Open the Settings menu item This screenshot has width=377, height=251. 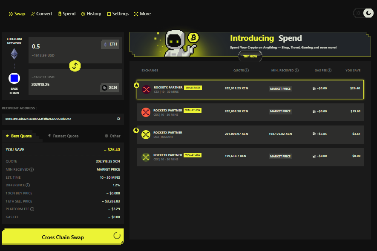pyautogui.click(x=118, y=13)
